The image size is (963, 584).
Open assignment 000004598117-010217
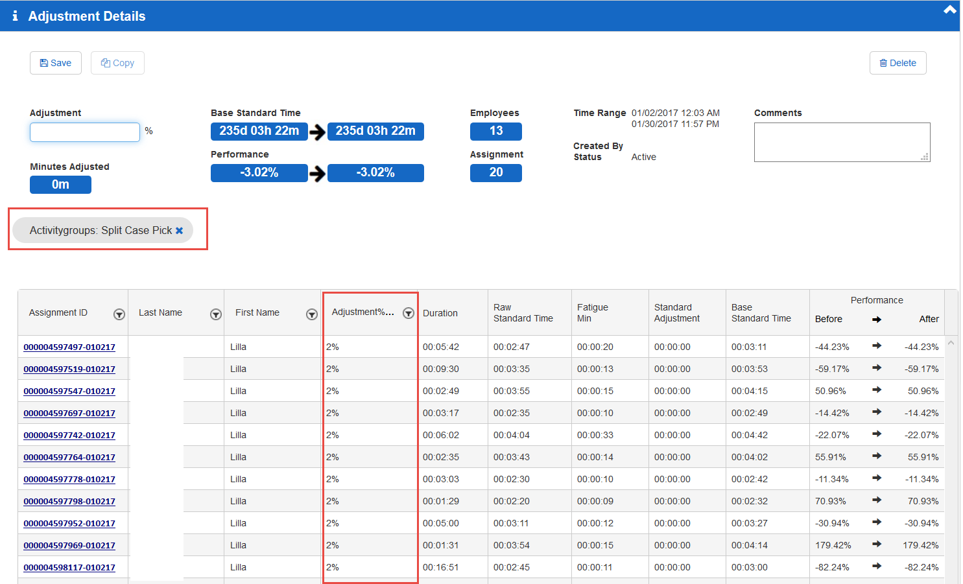pos(69,568)
